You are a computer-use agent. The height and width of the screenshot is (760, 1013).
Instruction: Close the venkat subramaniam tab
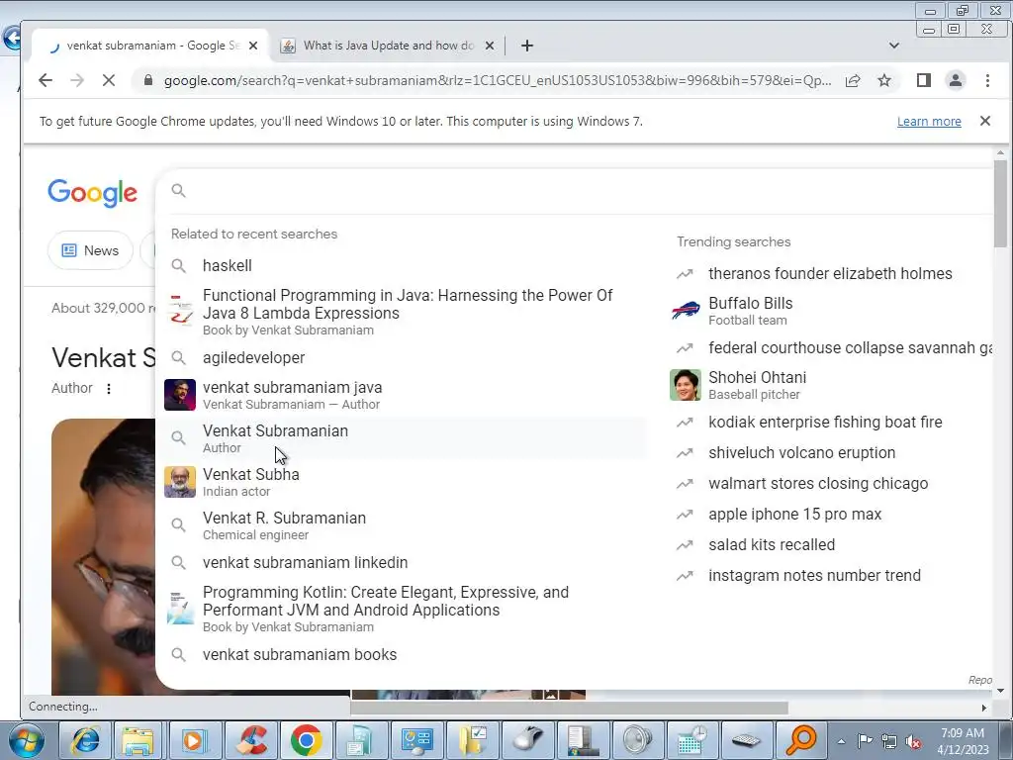(x=253, y=46)
